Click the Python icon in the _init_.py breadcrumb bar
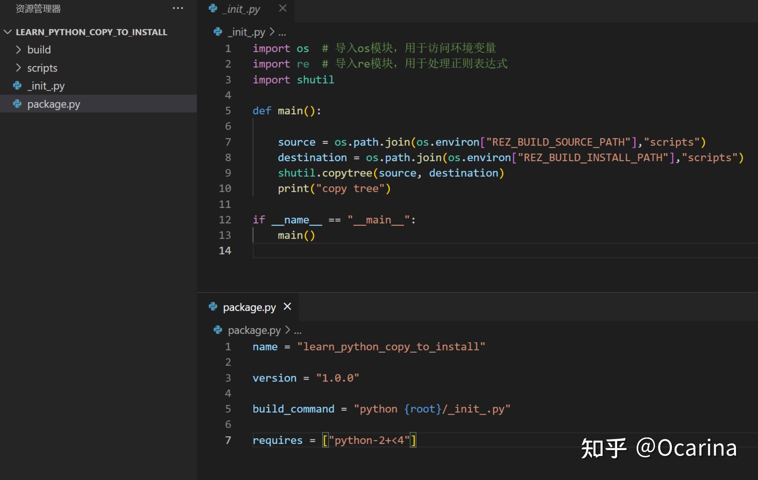758x480 pixels. pyautogui.click(x=218, y=32)
